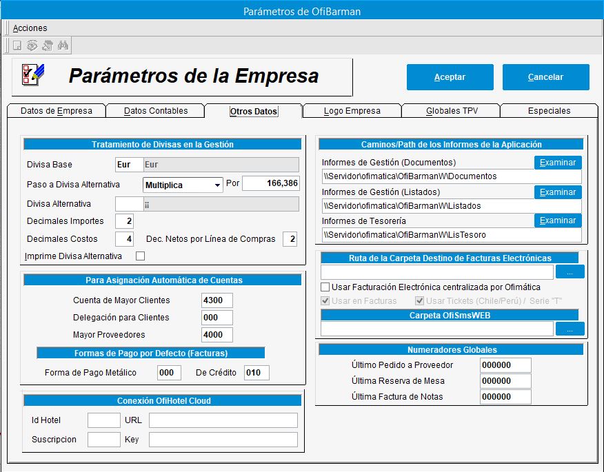
Task: Click the Para Asignación Automática de Cuentas header
Action: (164, 280)
